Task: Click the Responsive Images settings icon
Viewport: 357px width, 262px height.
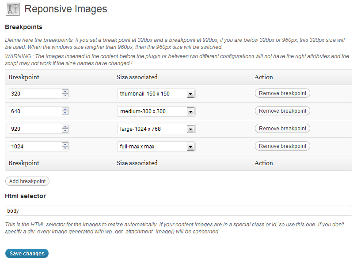Action: click(x=13, y=9)
